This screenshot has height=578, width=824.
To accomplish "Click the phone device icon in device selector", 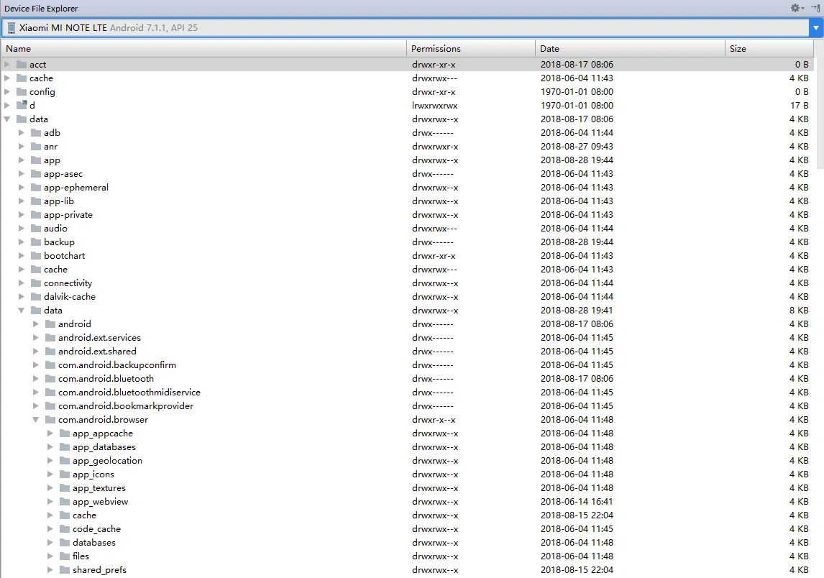I will pyautogui.click(x=11, y=28).
